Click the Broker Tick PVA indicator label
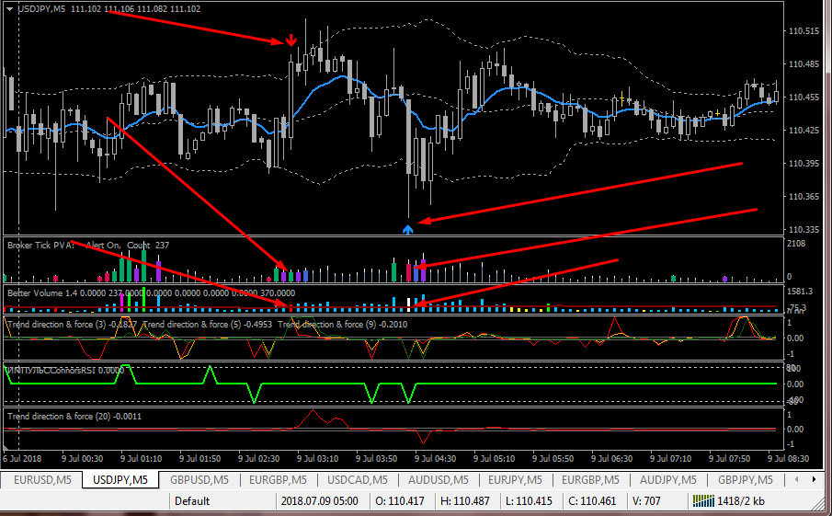Viewport: 832px width, 516px height. coord(40,246)
